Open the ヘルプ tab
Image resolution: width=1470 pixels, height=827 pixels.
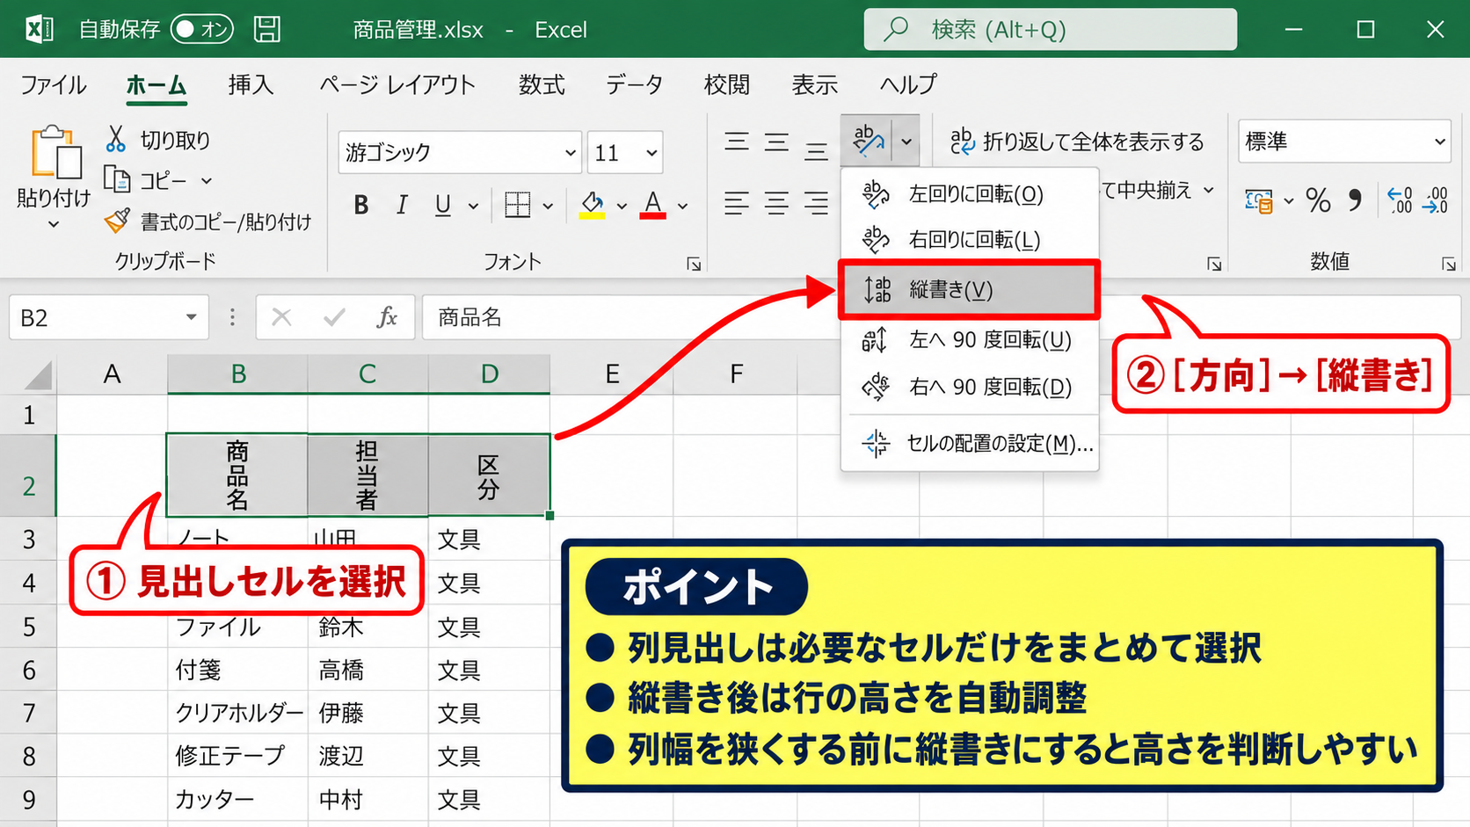tap(908, 84)
